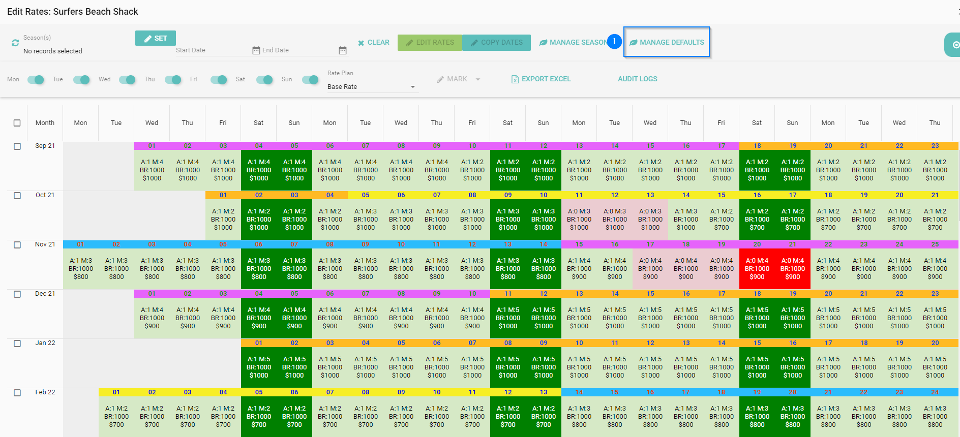Image resolution: width=960 pixels, height=437 pixels.
Task: Toggle the Mon day switch
Action: [36, 79]
